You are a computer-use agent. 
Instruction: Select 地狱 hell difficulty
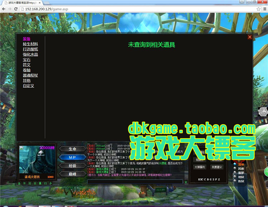[241, 177]
